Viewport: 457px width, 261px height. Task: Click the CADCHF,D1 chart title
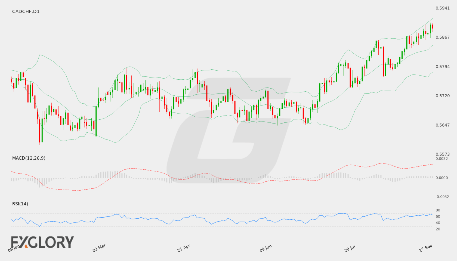click(x=26, y=11)
